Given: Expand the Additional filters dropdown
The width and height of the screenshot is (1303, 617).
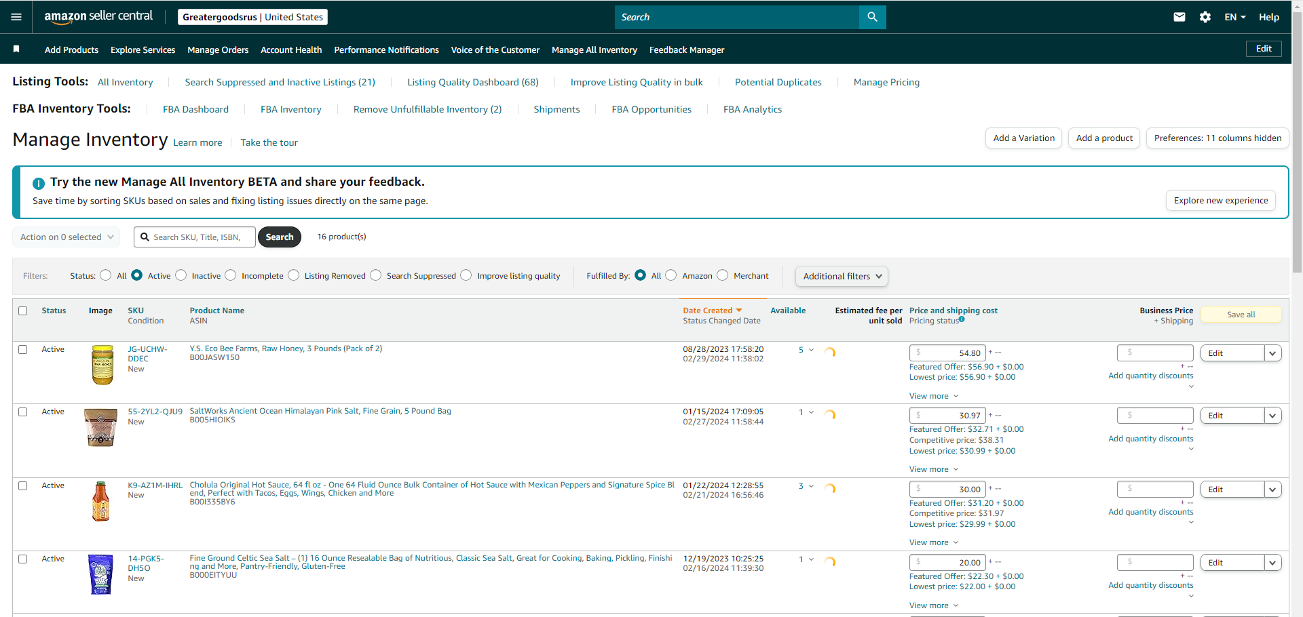Looking at the screenshot, I should (842, 276).
